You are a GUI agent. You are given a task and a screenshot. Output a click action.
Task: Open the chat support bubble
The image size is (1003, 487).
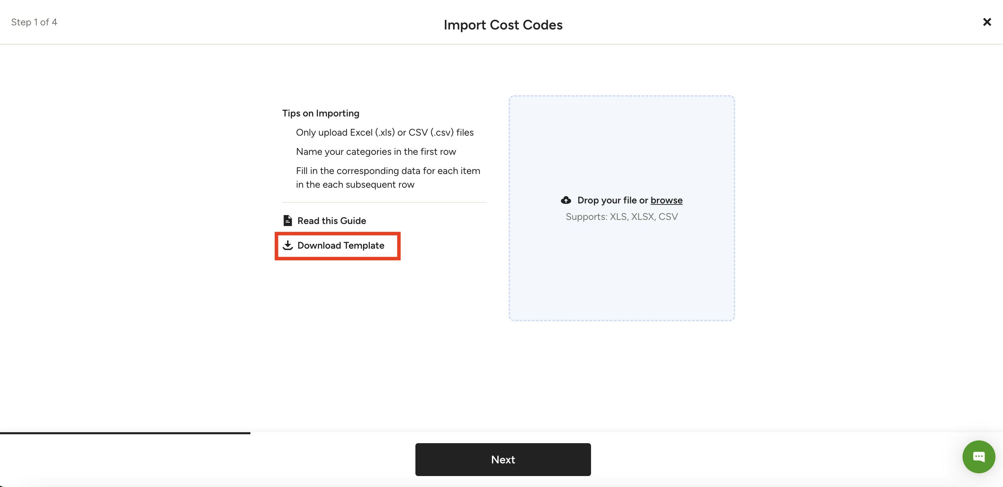tap(979, 457)
